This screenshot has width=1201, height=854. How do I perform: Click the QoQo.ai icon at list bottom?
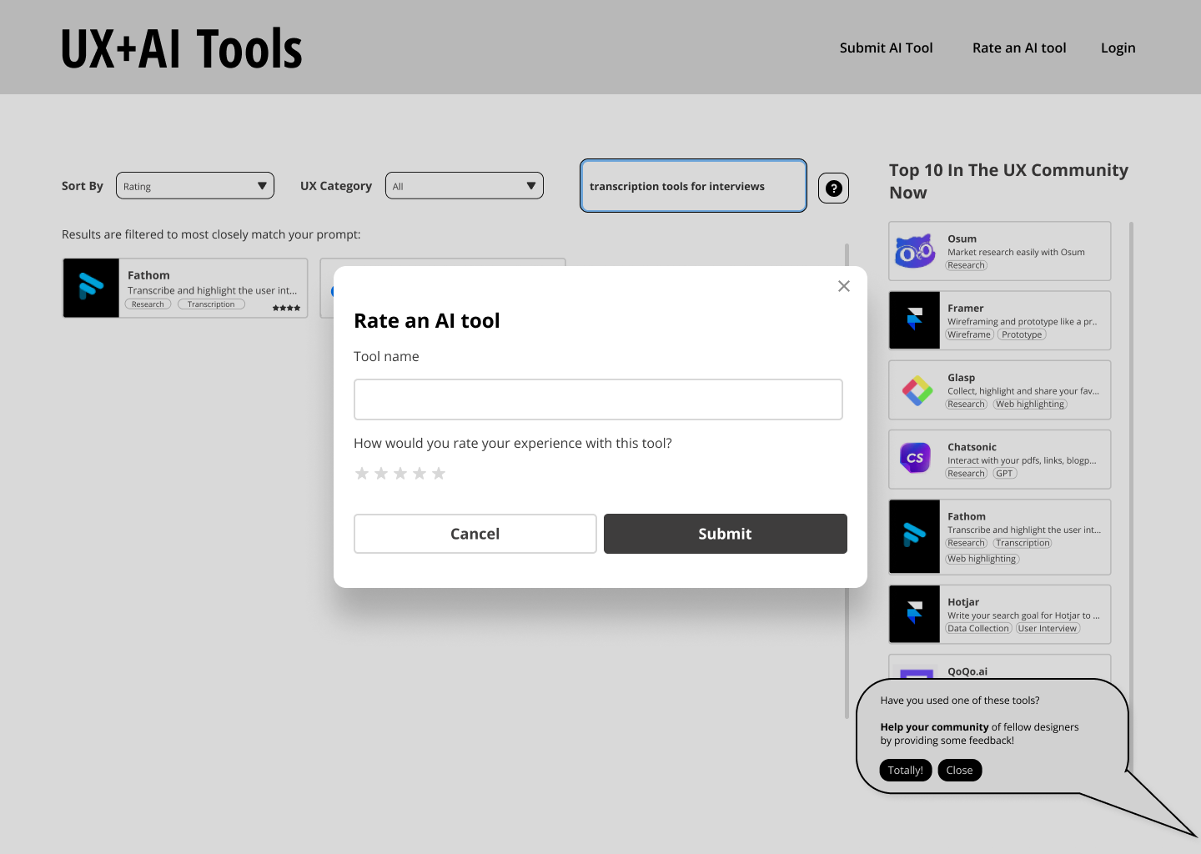pyautogui.click(x=917, y=677)
